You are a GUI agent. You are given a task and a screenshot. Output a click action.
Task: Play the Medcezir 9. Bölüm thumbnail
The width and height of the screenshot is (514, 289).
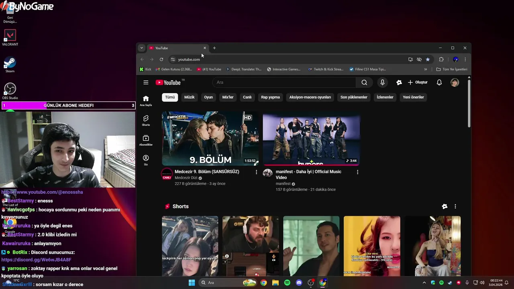coord(210,138)
